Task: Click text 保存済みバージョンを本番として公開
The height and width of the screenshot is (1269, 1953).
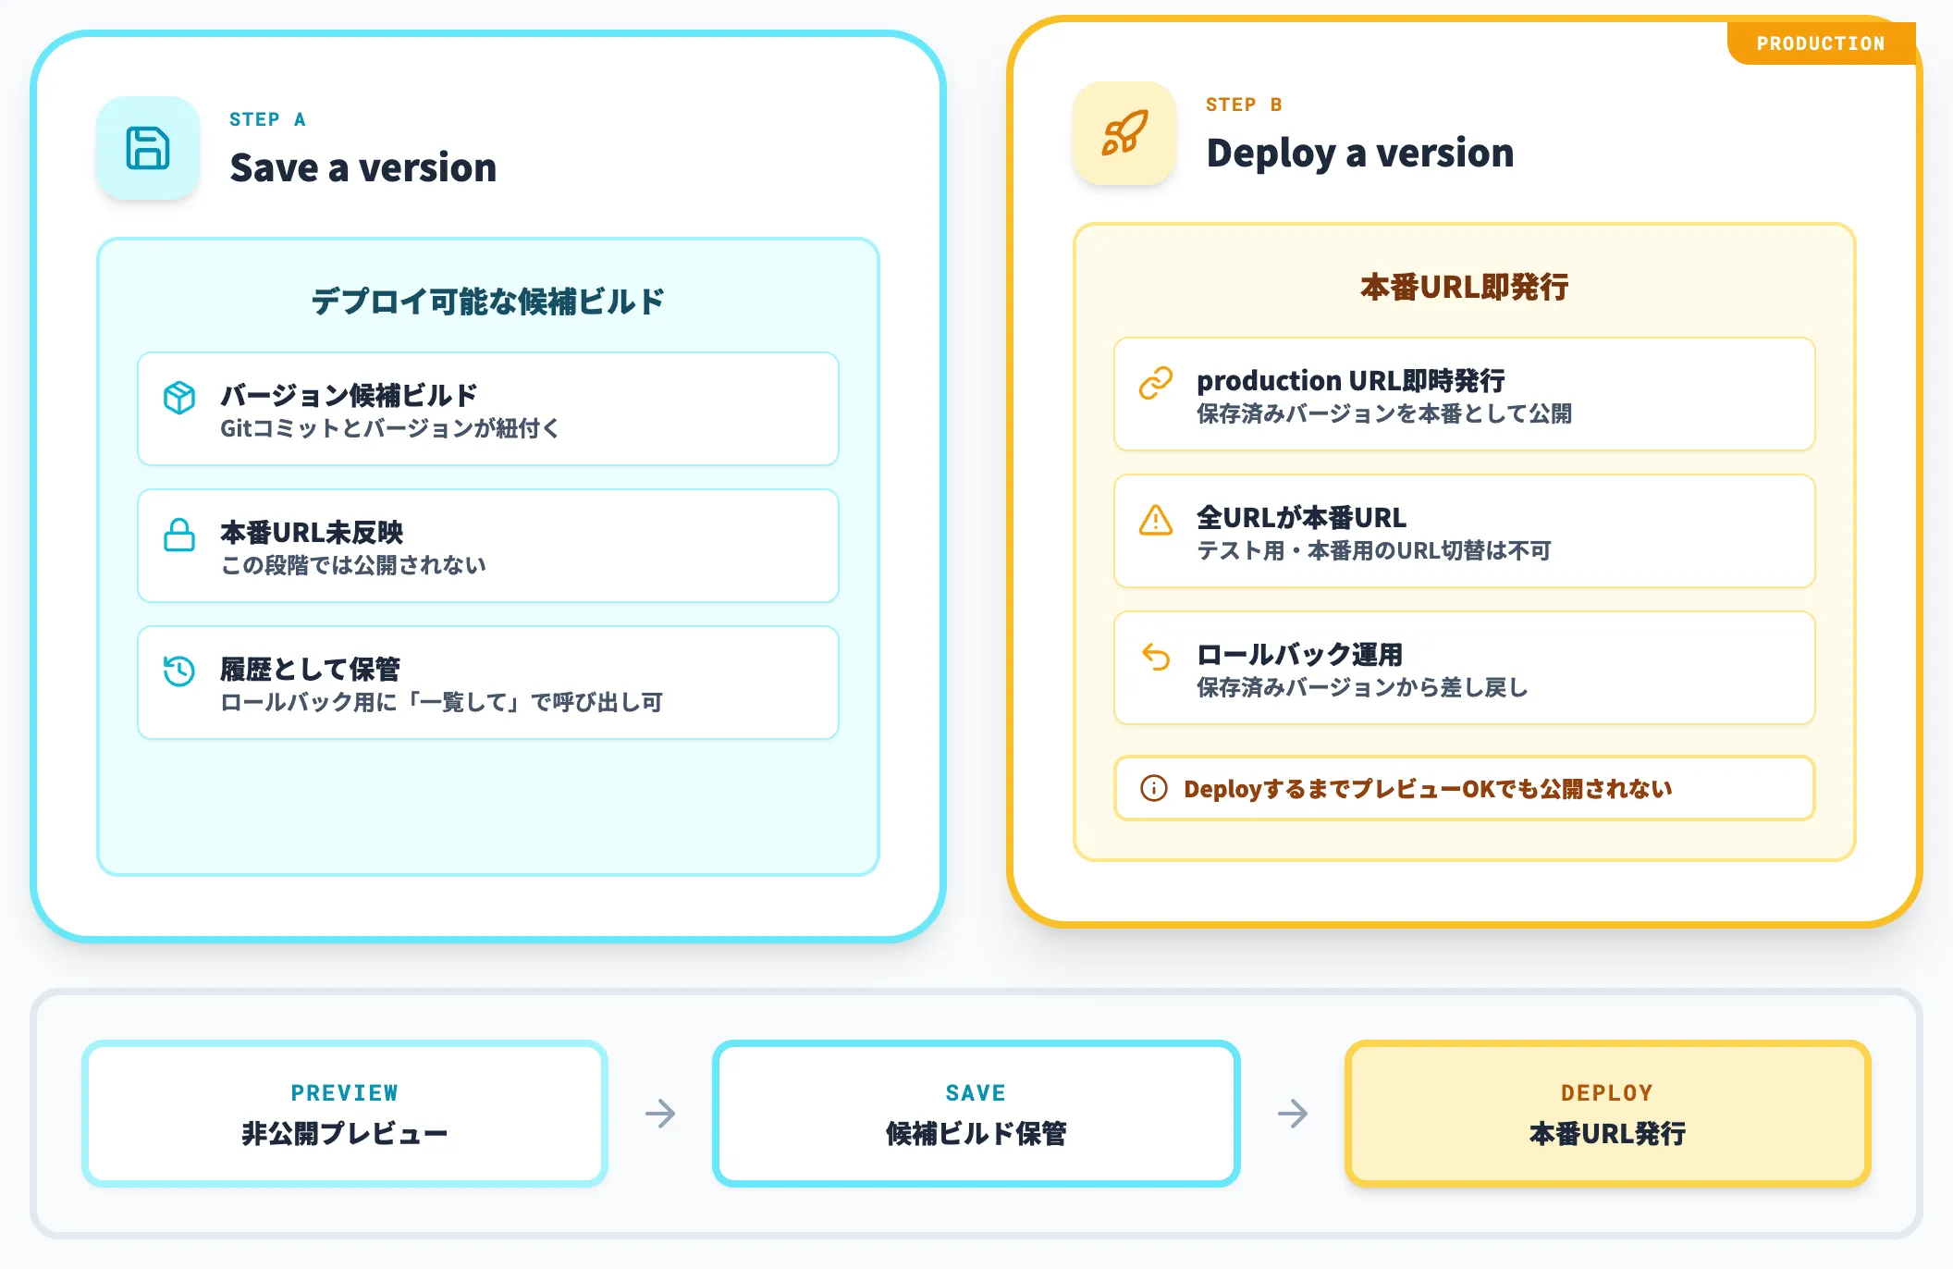Action: click(x=1384, y=413)
